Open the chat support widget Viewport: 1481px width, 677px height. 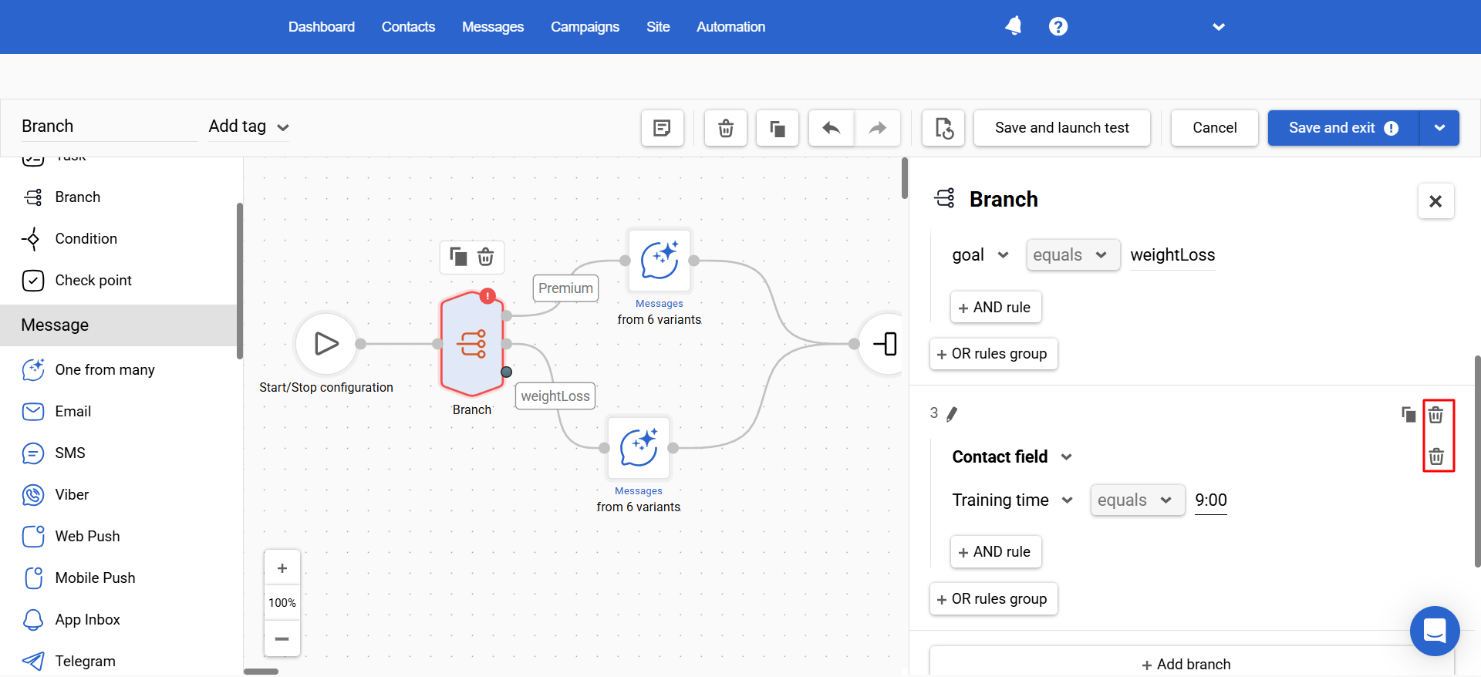[x=1435, y=631]
